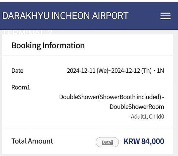Click the KRW currency text

pos(132,141)
